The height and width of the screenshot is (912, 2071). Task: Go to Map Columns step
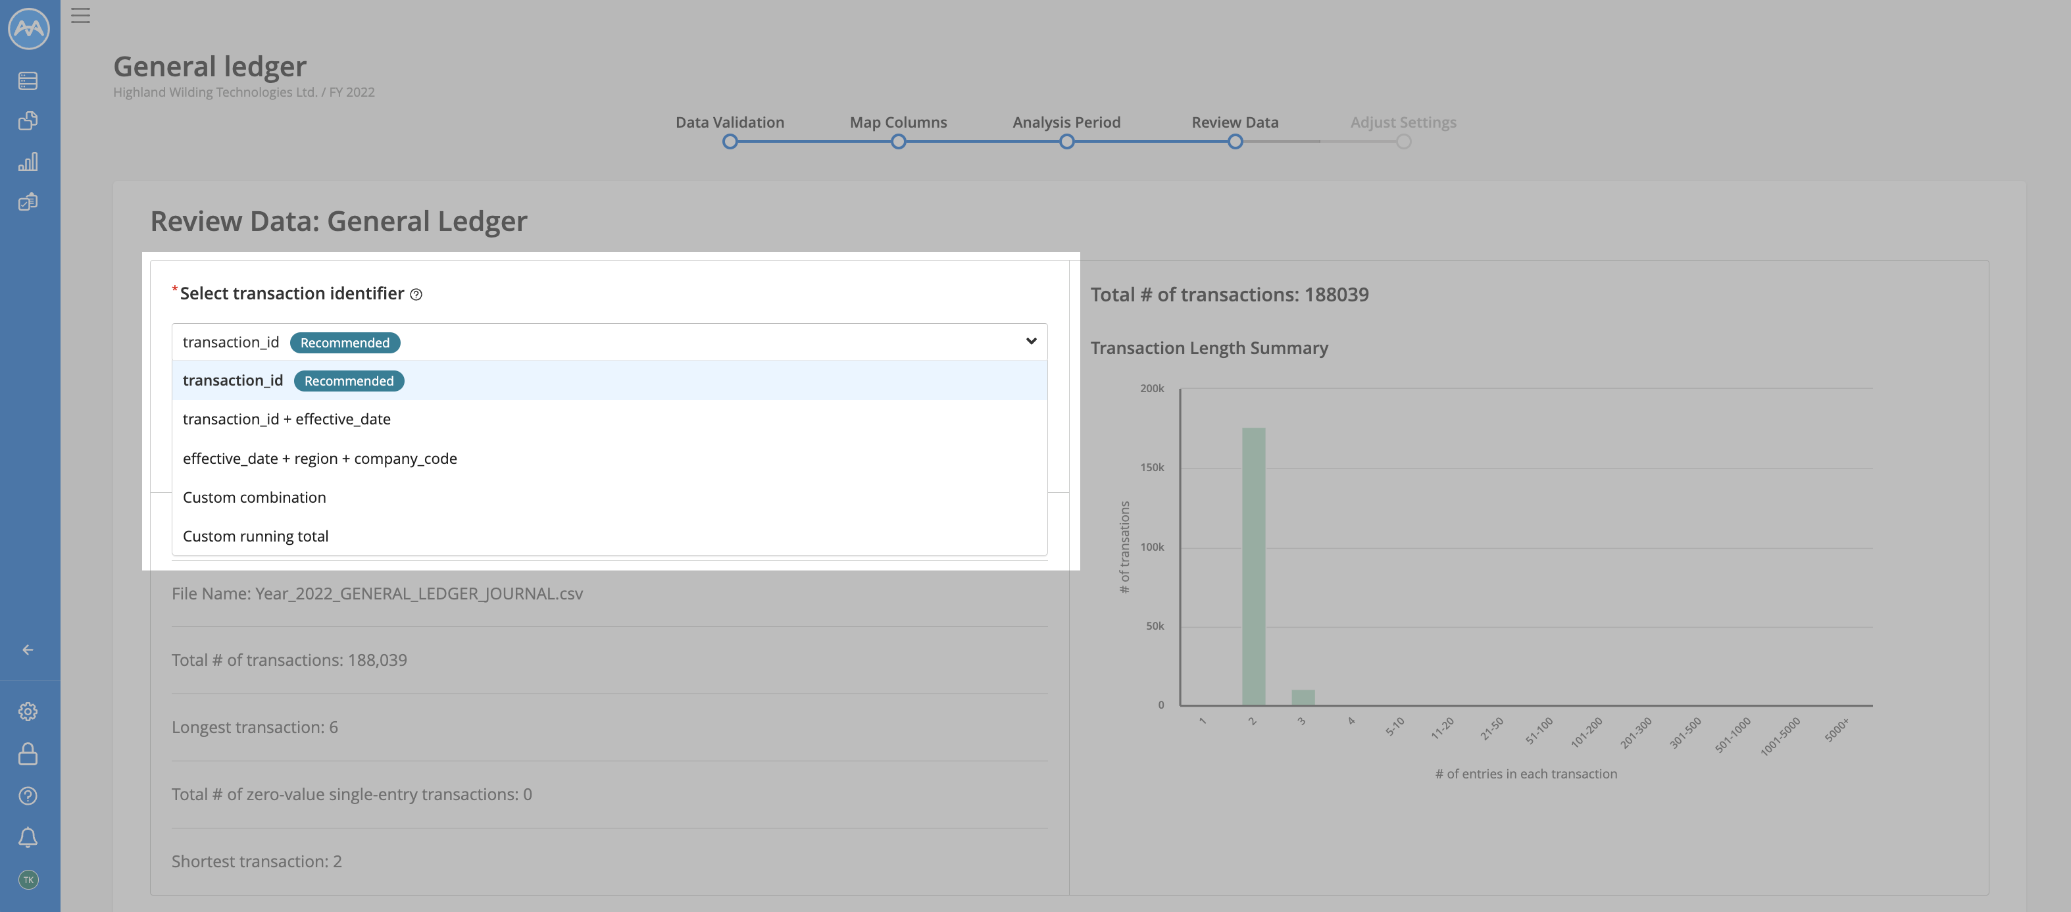click(x=898, y=122)
